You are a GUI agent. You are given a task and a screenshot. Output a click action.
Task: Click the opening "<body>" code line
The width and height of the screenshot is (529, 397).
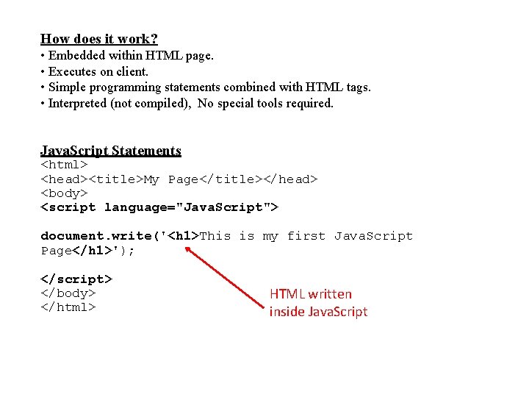(x=64, y=193)
